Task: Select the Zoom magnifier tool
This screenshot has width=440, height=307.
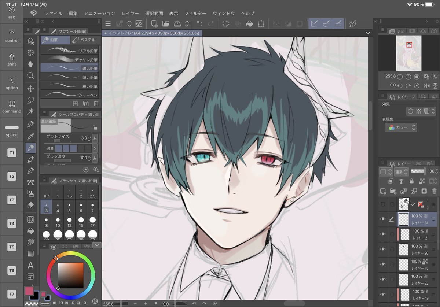Action: 31,76
